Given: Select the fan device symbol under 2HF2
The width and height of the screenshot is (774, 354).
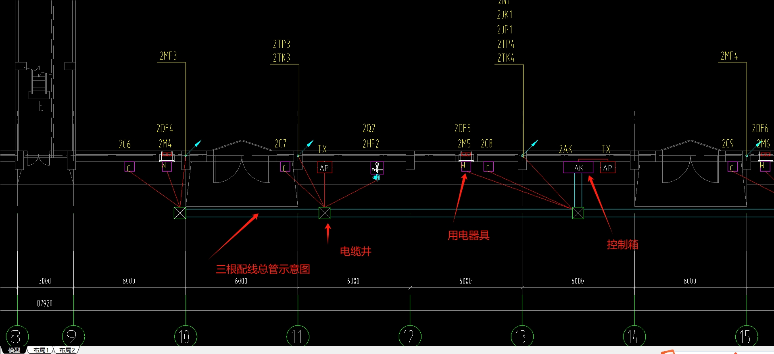Looking at the screenshot, I should (x=377, y=171).
